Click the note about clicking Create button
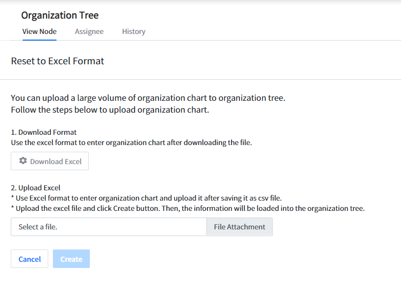 tap(187, 208)
